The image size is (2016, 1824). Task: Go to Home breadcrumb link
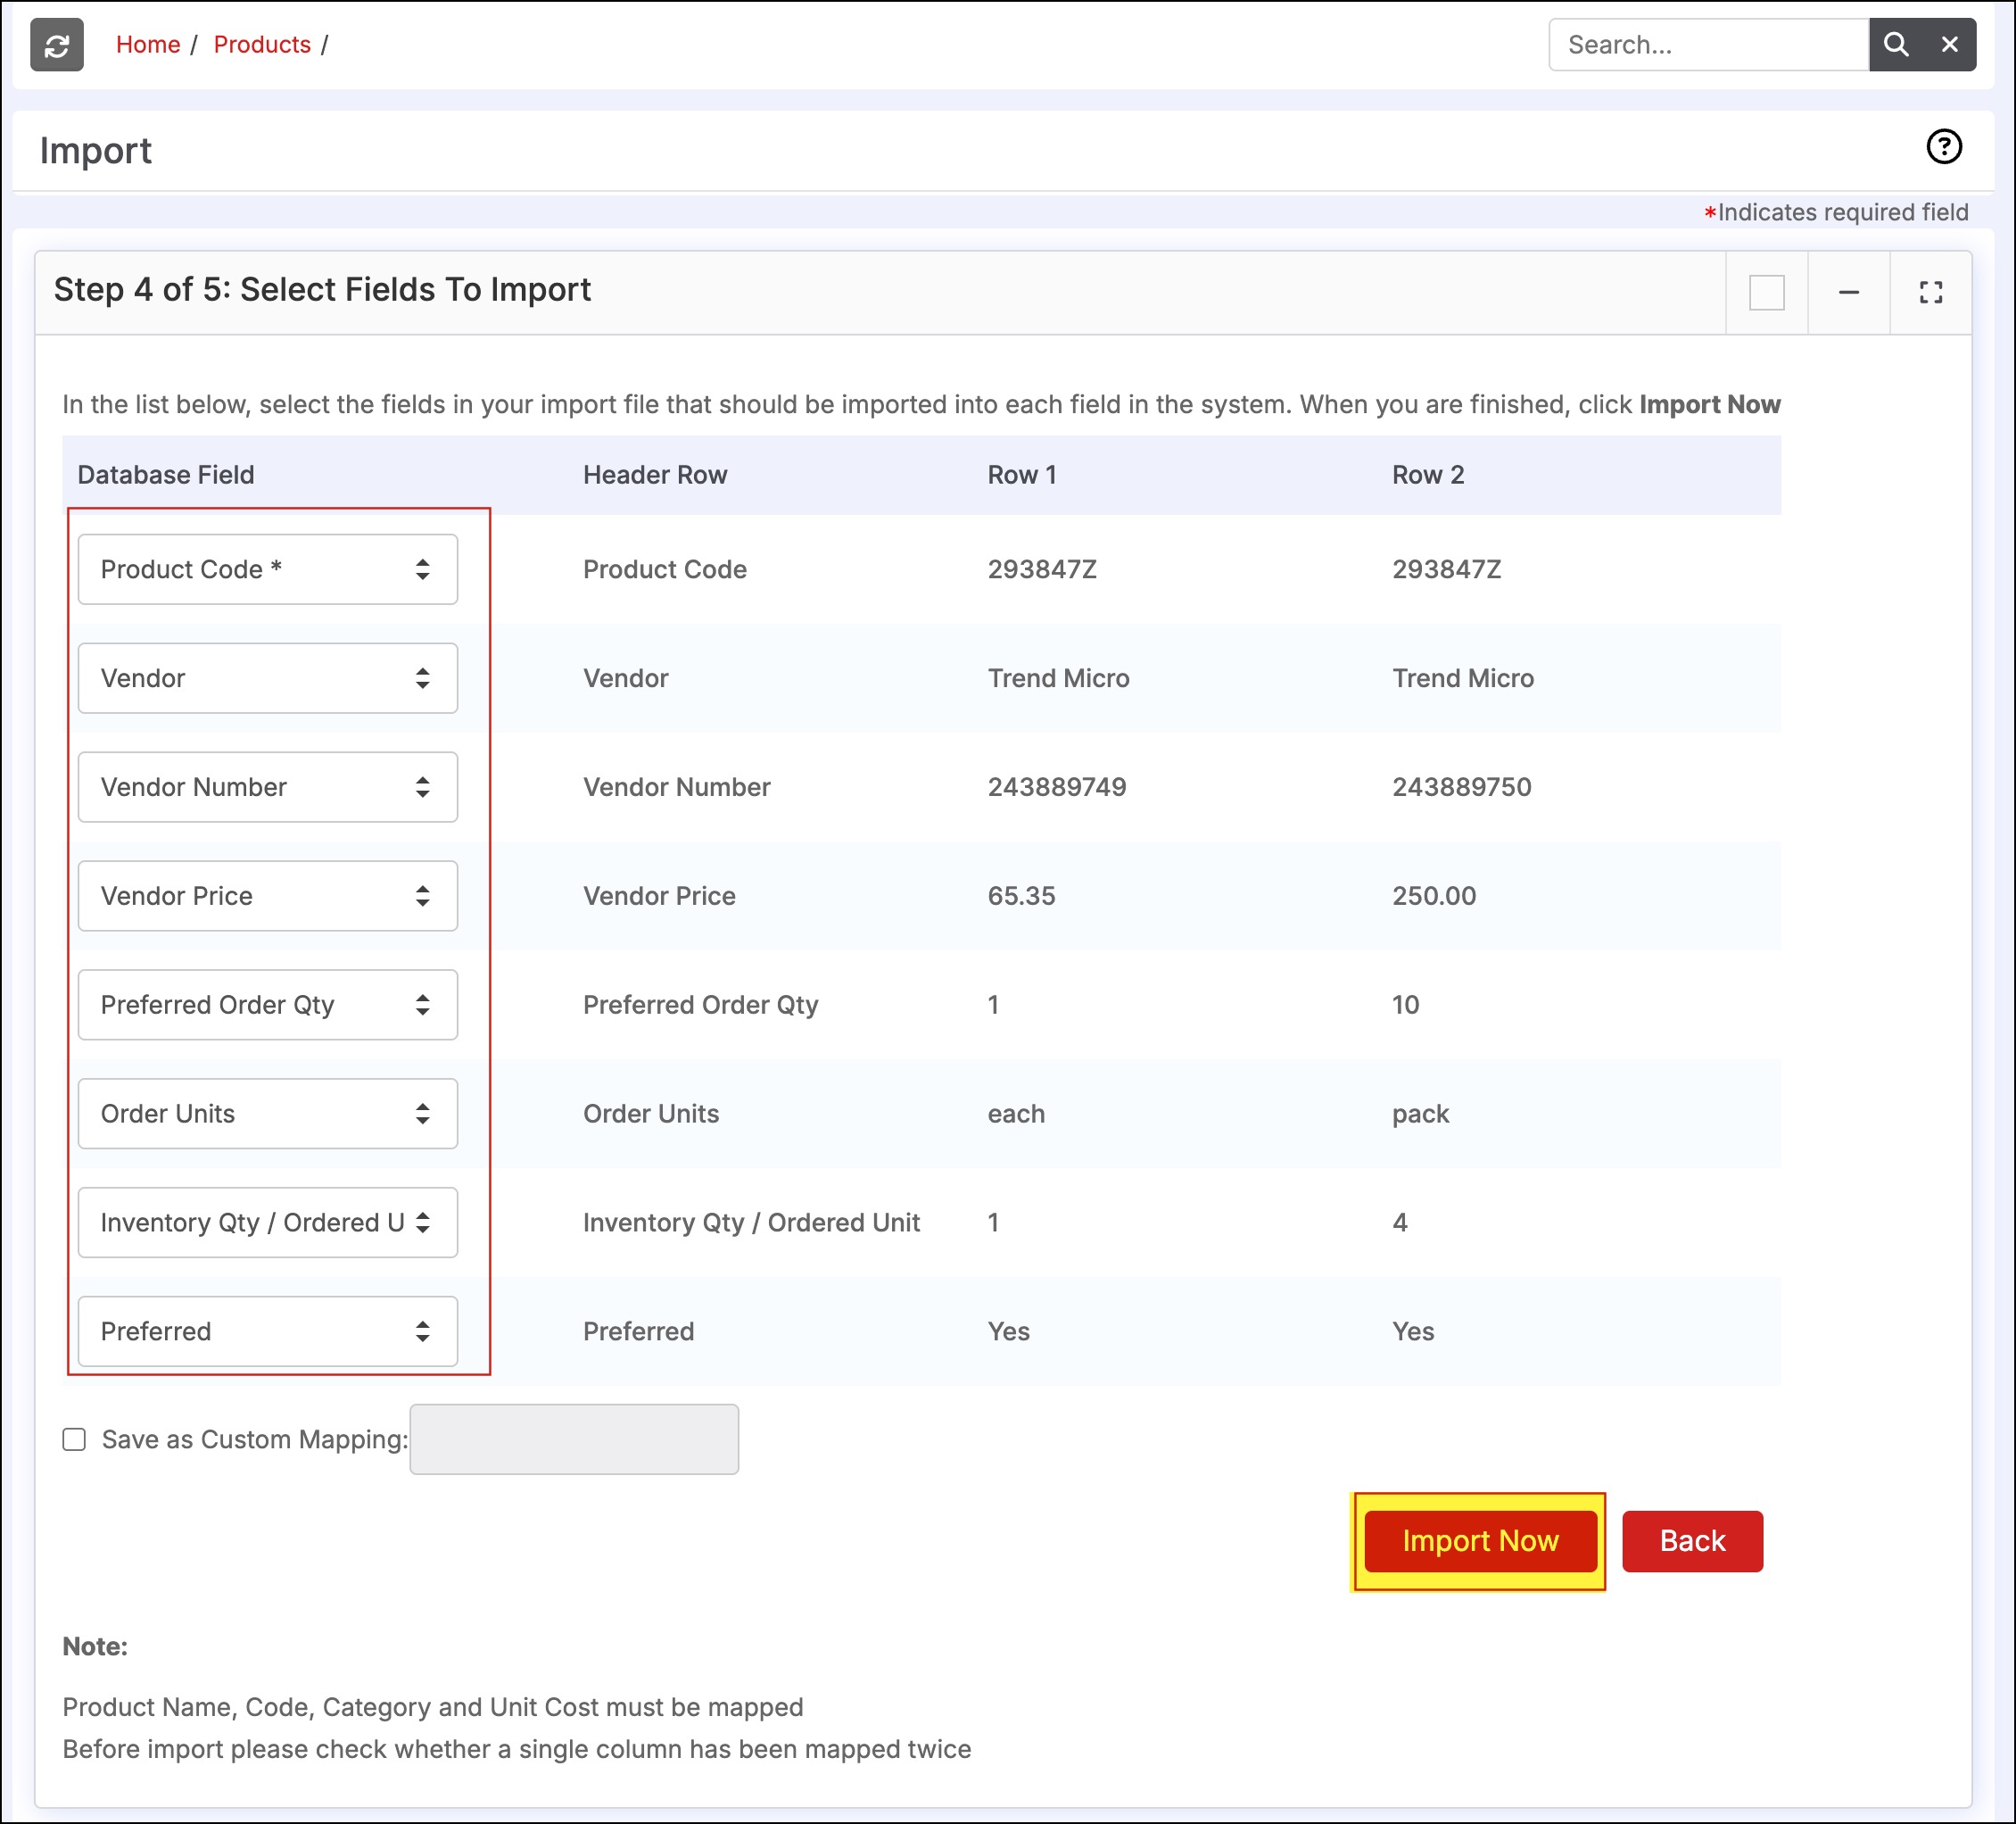(x=148, y=45)
